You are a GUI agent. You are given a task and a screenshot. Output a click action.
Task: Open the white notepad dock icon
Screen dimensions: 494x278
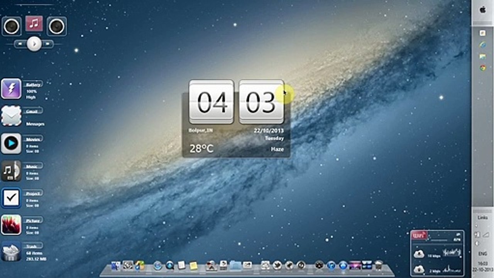[x=181, y=265]
